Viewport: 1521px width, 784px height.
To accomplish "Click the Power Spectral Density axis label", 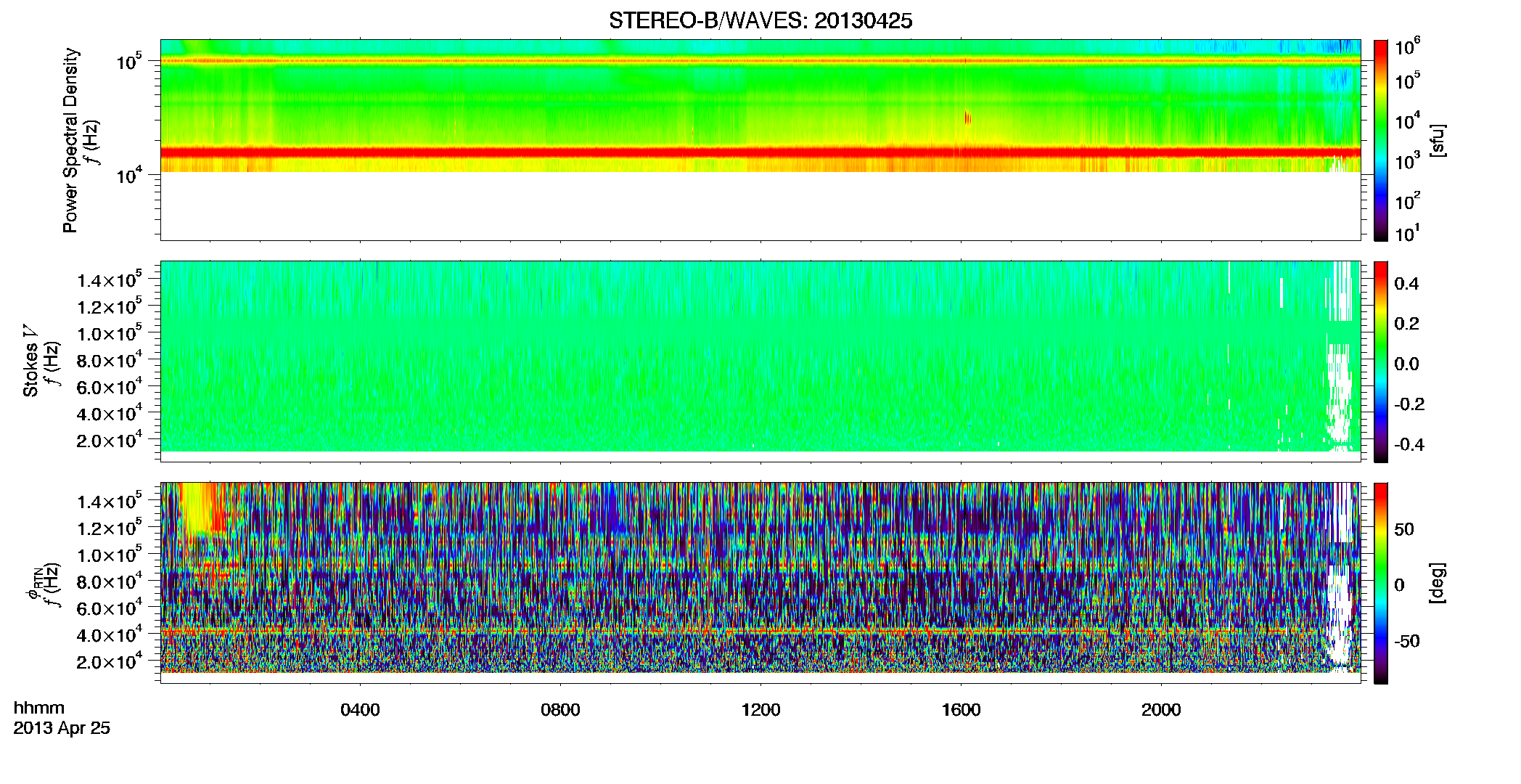I will coord(70,140).
